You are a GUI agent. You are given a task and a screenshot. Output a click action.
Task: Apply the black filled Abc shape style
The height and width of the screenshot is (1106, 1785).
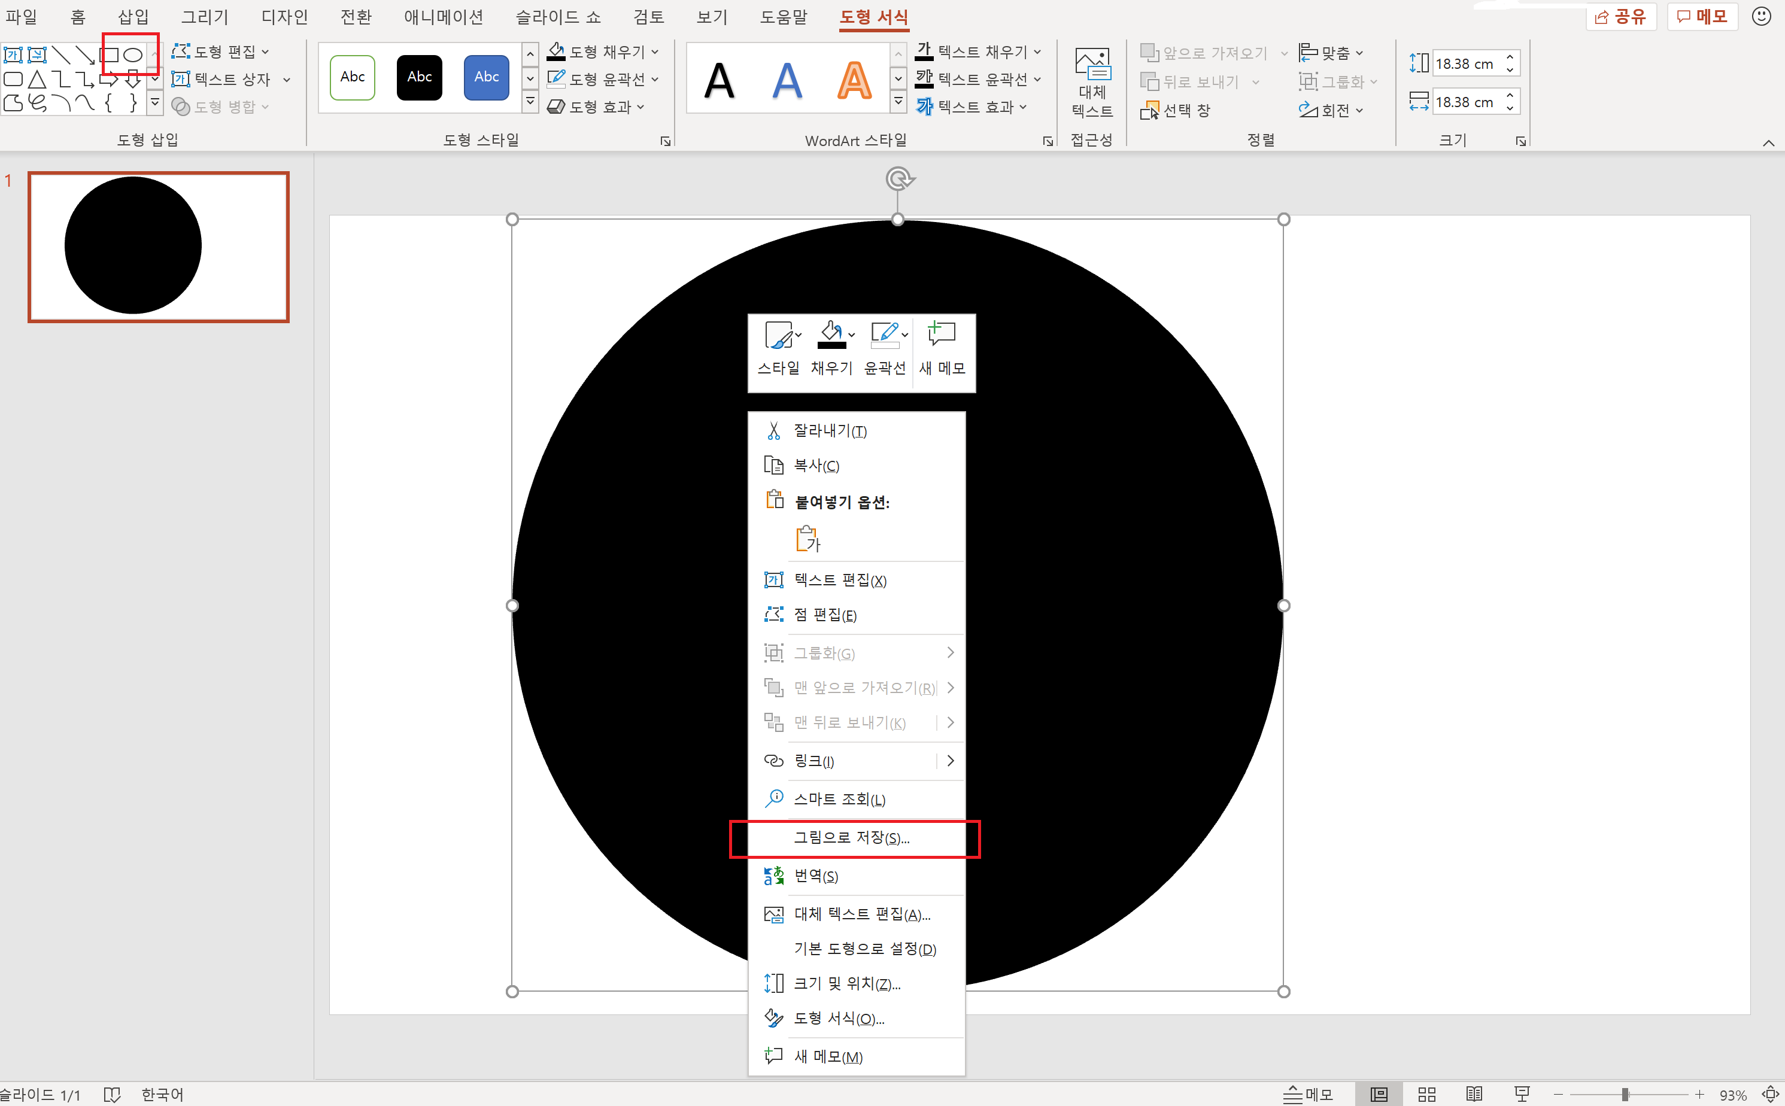coord(419,77)
